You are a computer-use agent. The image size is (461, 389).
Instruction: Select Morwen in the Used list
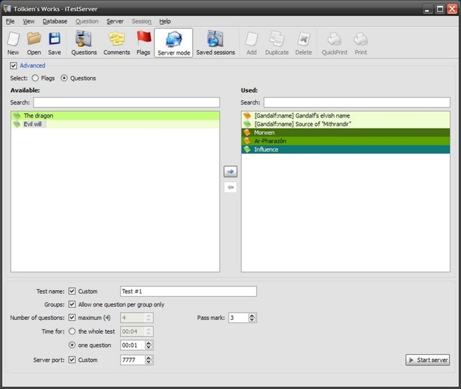346,133
